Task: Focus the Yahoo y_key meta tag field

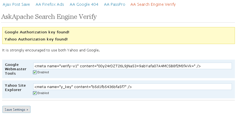Action: point(132,87)
